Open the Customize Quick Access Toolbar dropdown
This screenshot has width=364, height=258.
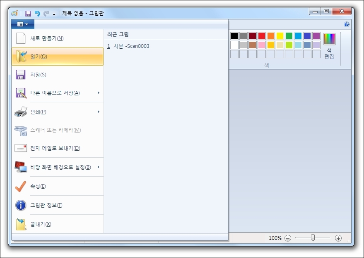click(x=54, y=14)
